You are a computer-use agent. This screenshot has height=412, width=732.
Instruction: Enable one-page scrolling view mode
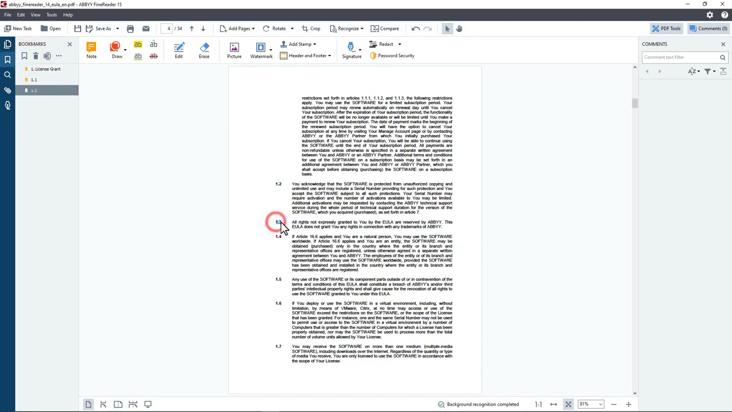103,405
